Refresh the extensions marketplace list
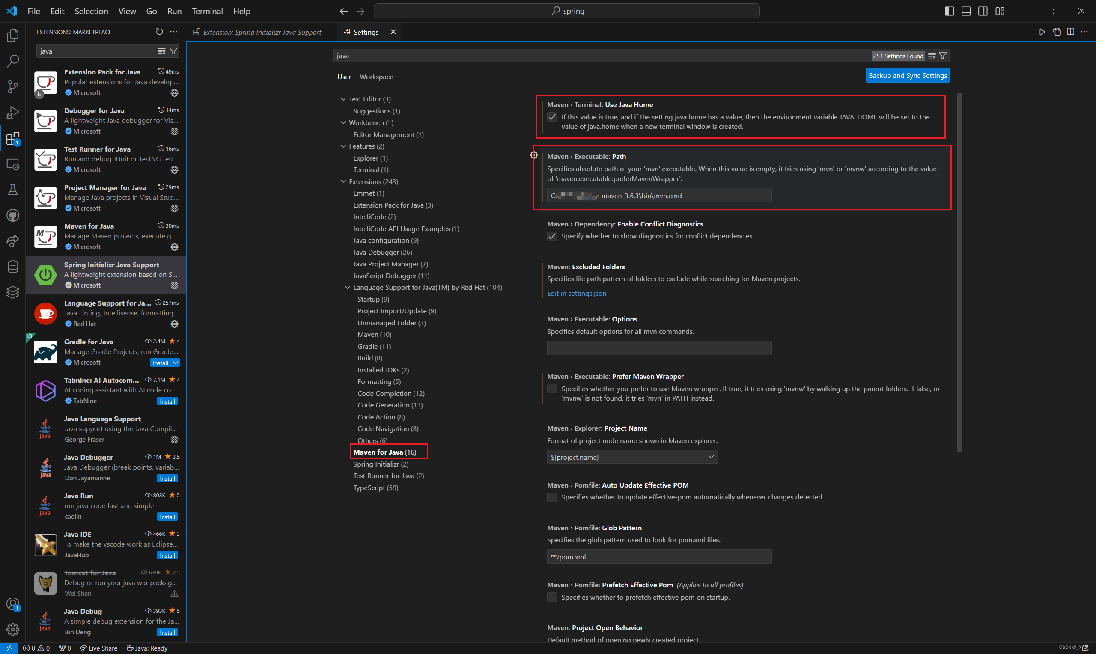Screen dimensions: 1096x654 [160, 32]
